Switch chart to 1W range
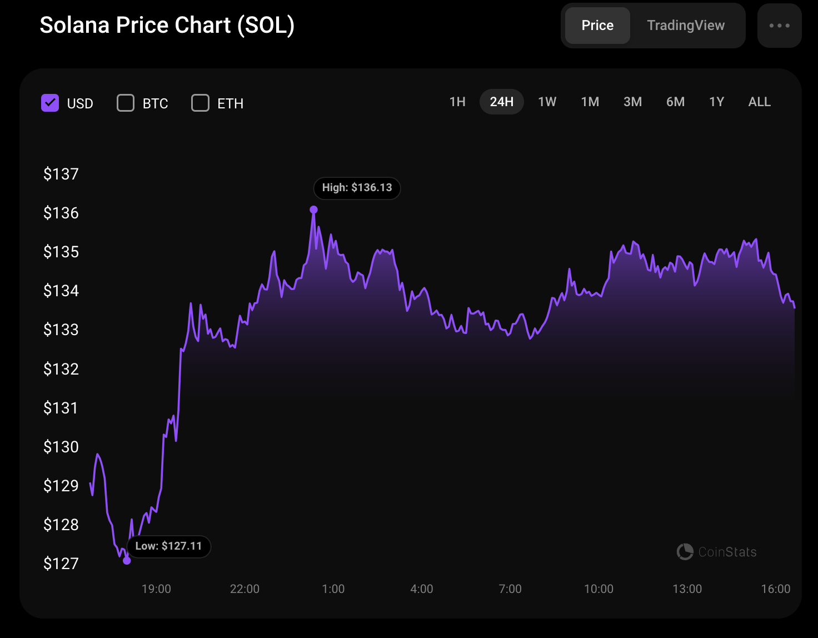 click(x=547, y=102)
